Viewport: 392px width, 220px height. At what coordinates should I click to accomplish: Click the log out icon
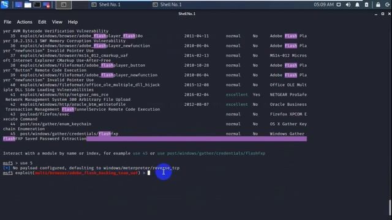[x=387, y=5]
